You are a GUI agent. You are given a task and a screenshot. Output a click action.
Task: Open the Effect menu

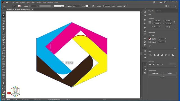39,2
